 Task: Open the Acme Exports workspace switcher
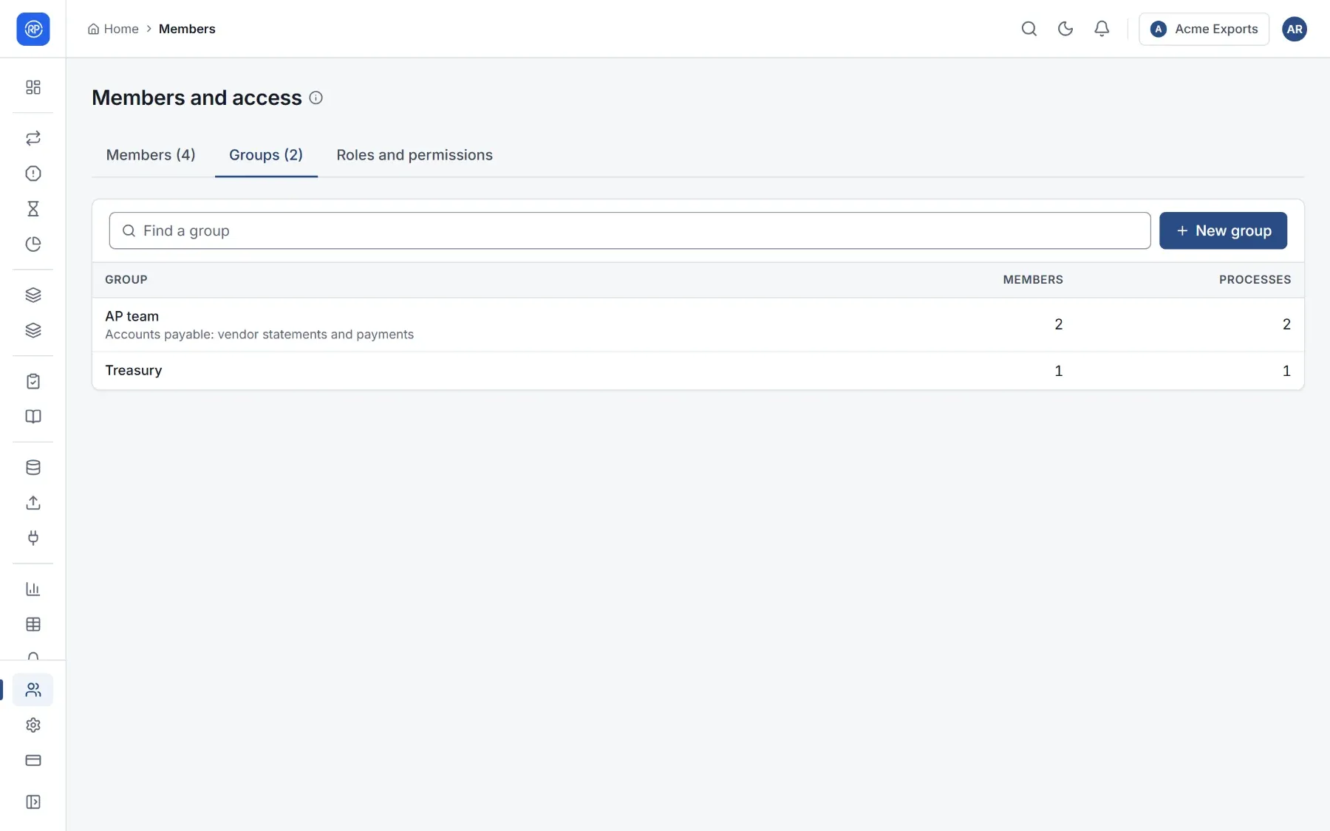point(1204,29)
